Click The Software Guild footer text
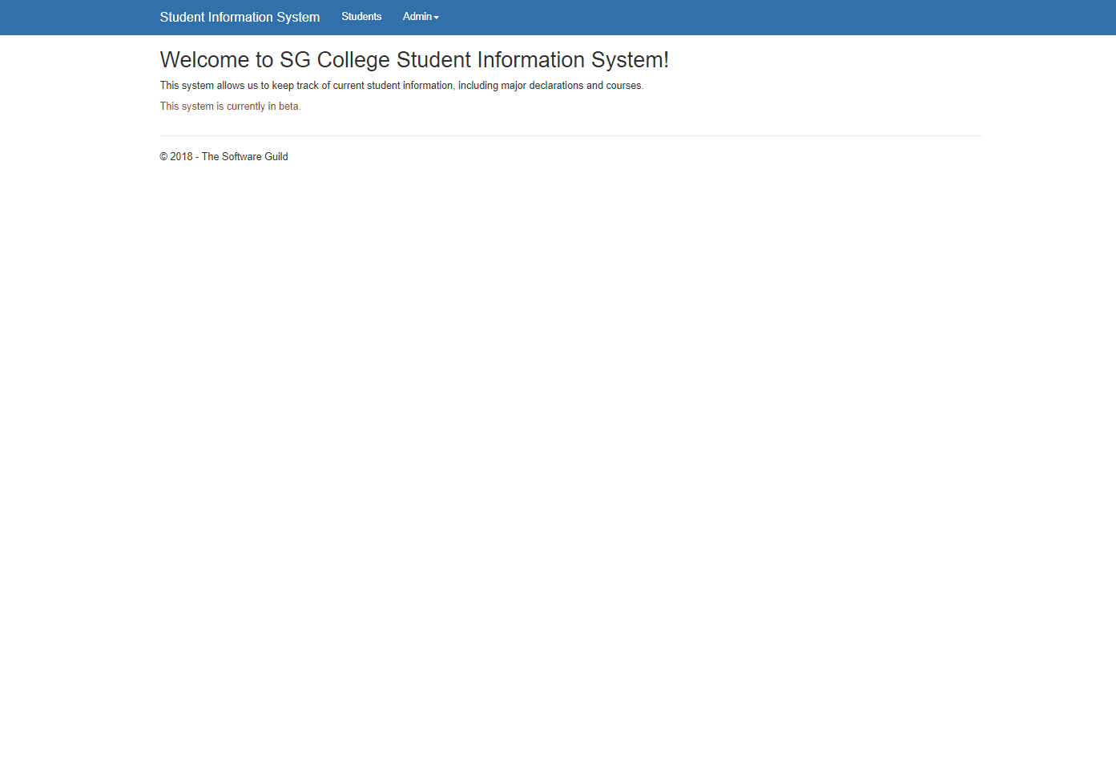Viewport: 1116px width, 757px height. (245, 157)
